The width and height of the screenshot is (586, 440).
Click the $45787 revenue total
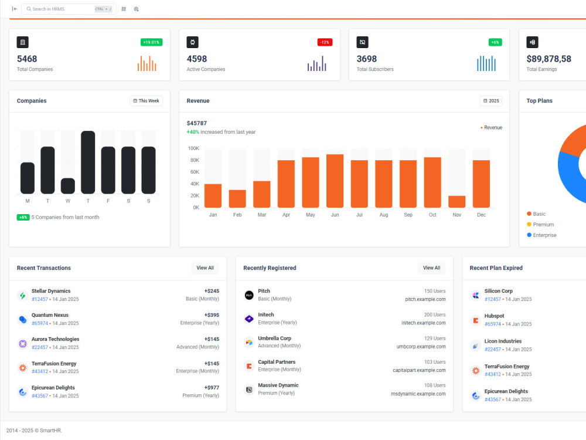(196, 123)
